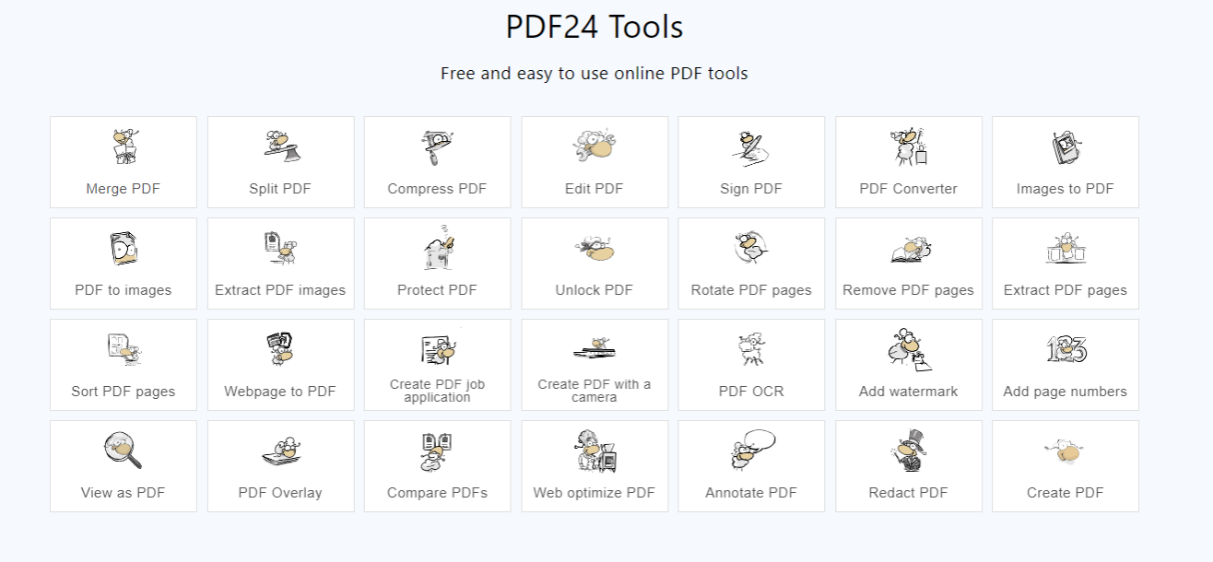Viewport: 1213px width, 562px height.
Task: Click the Merge PDF label
Action: pos(124,189)
